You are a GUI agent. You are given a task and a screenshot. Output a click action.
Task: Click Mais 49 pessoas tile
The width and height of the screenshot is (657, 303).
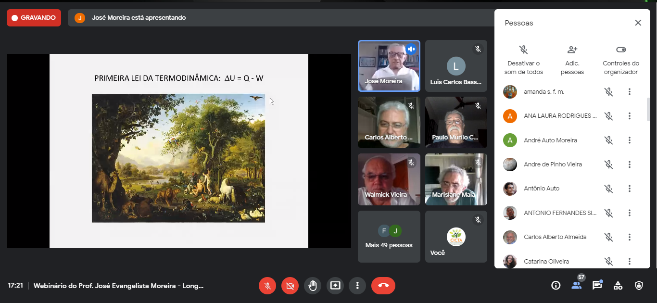click(389, 237)
